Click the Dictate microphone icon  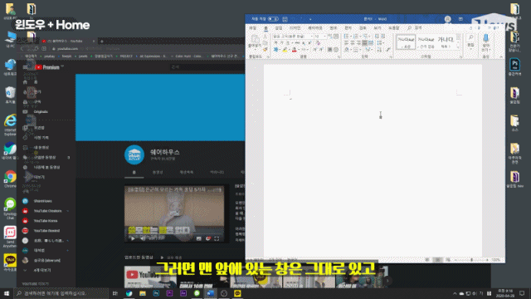(x=486, y=42)
